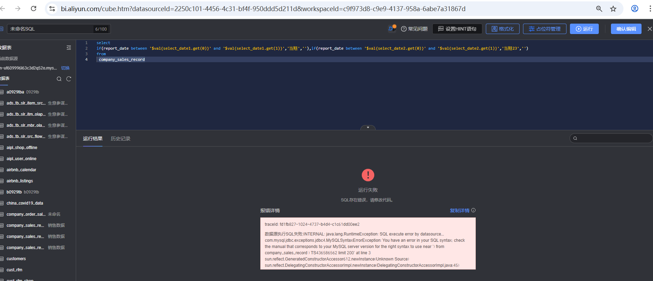
Task: Collapse the data table side panel
Action: (x=69, y=48)
